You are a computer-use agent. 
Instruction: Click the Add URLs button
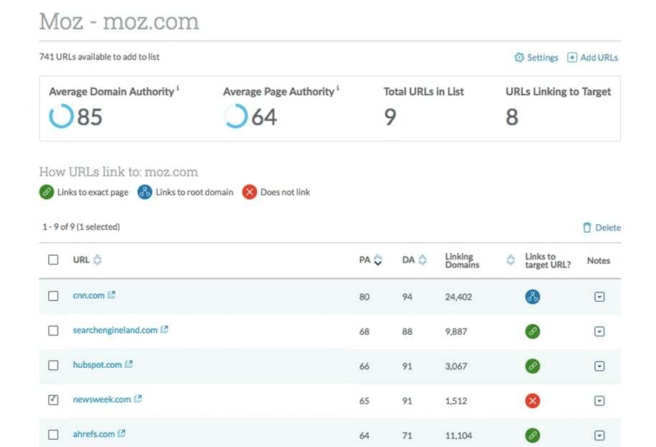click(592, 57)
